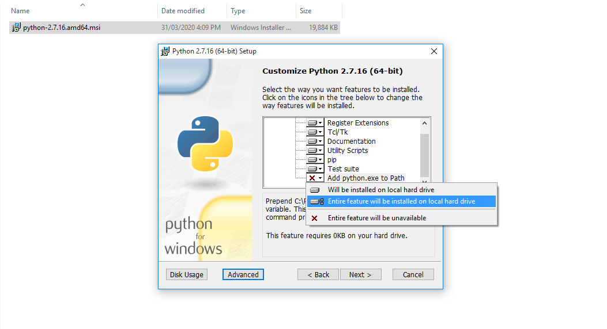Select the 'Add python.exe to Path' tree item
The image size is (607, 329).
coord(365,178)
